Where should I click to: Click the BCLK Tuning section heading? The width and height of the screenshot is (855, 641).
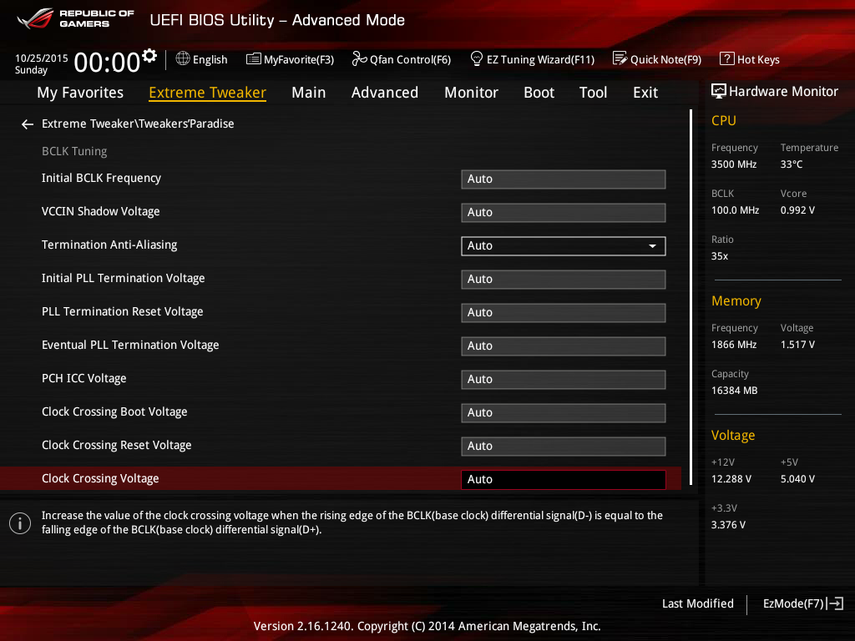click(74, 152)
